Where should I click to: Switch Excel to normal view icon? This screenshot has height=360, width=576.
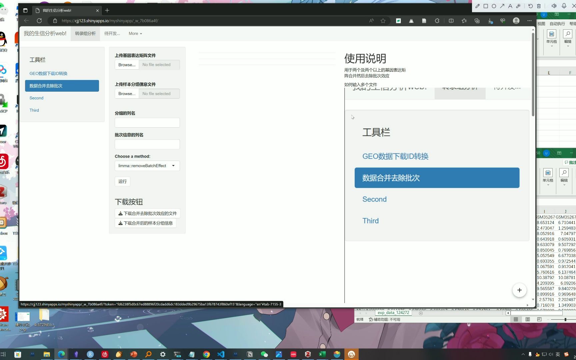(516, 319)
